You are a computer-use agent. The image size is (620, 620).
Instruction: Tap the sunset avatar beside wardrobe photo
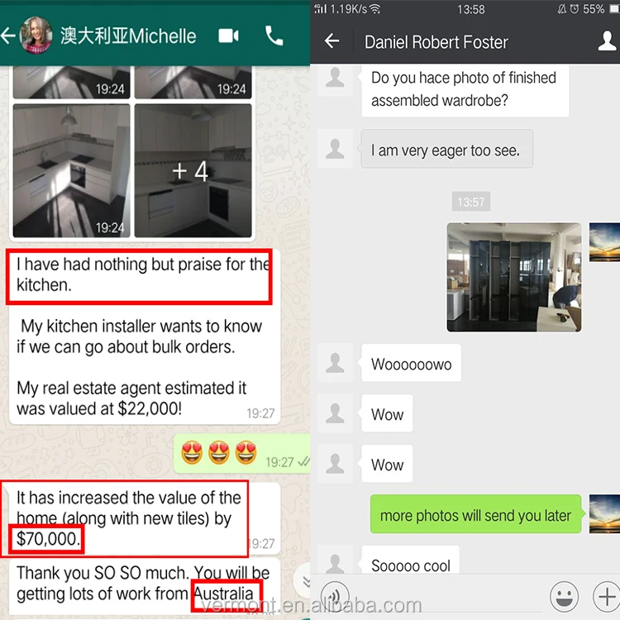click(x=604, y=242)
